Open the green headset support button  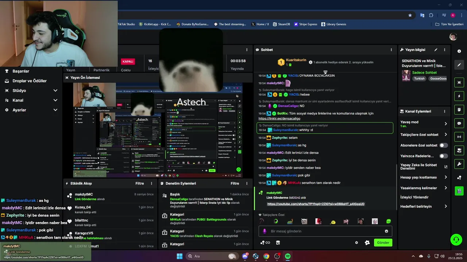456,239
